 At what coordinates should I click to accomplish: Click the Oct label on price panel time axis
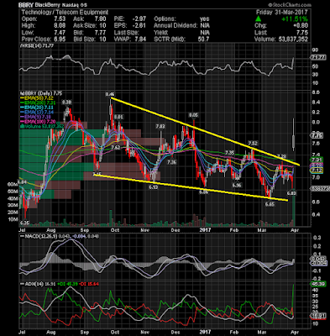click(x=115, y=230)
